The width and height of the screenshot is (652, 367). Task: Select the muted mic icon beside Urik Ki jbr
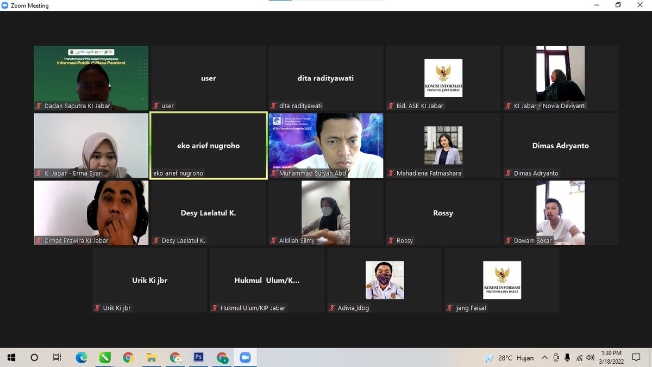[x=98, y=308]
